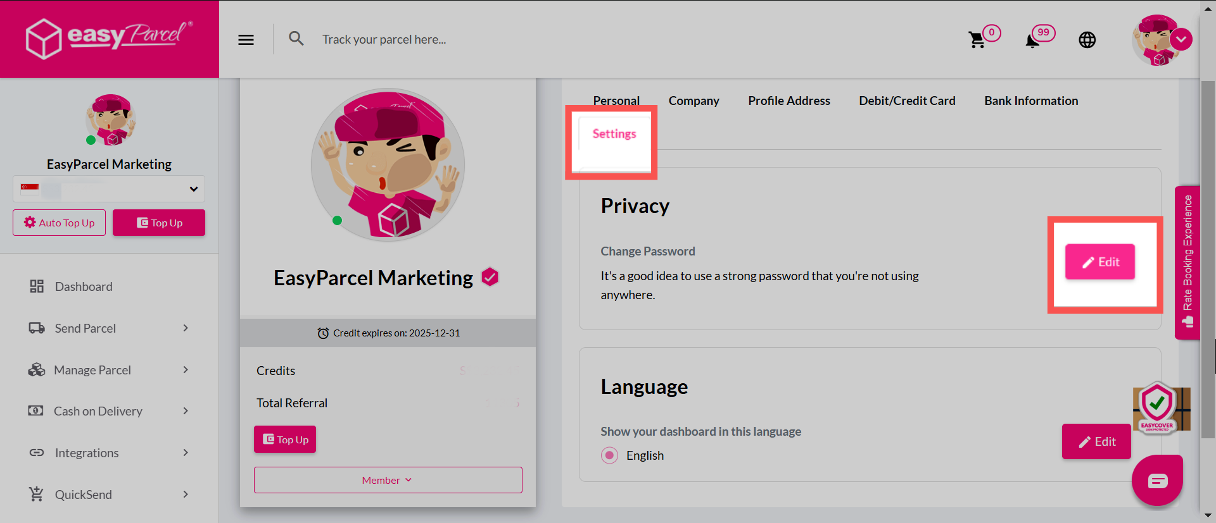Open Dashboard from the sidebar
This screenshot has height=523, width=1216.
tap(84, 286)
